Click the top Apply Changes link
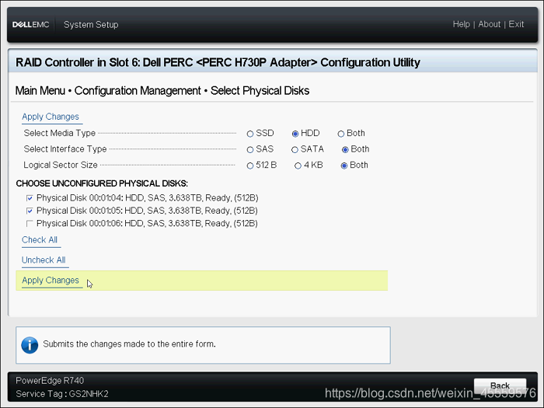 (51, 117)
